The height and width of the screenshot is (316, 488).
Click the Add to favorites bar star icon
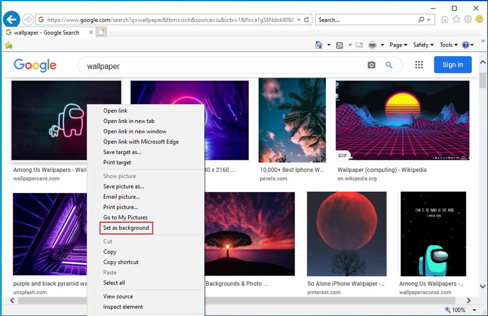(9, 46)
